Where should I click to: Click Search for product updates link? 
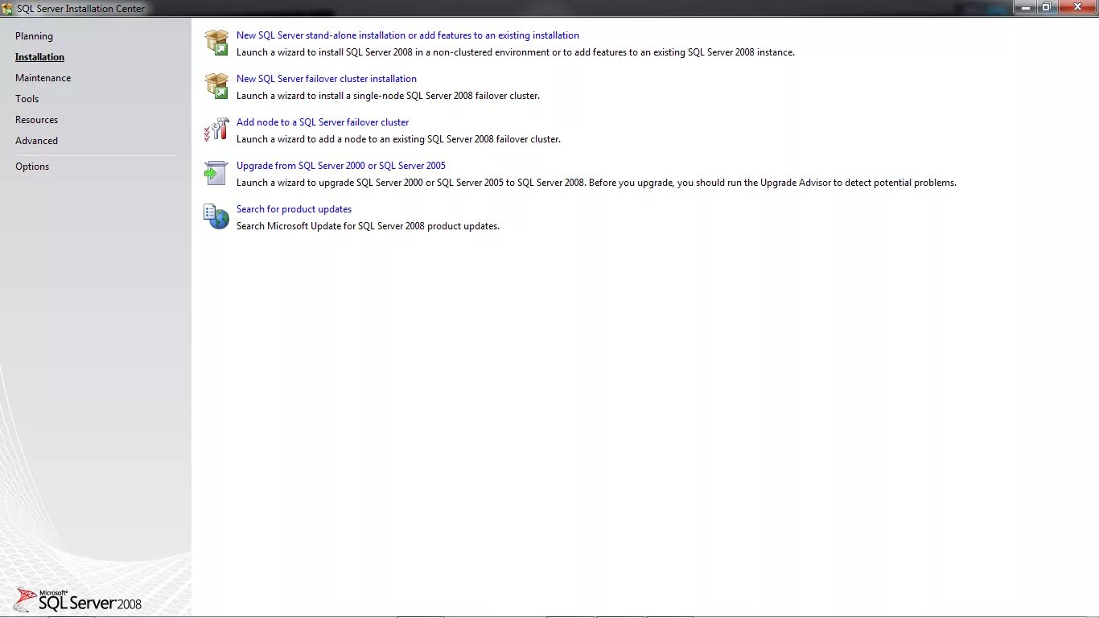point(294,209)
